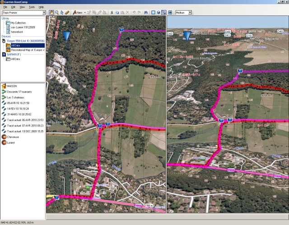The height and width of the screenshot is (225, 289).
Task: Open the File menu
Action: 5,7
